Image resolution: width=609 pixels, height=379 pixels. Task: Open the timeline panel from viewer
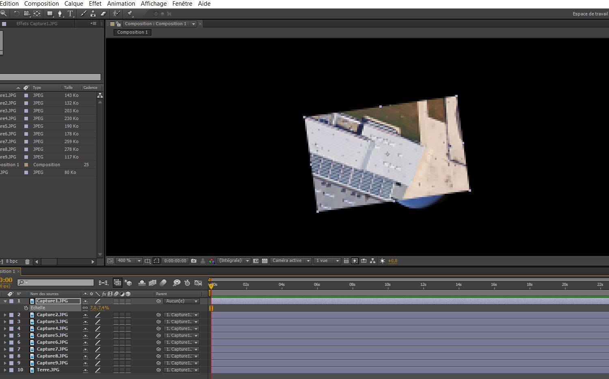364,261
